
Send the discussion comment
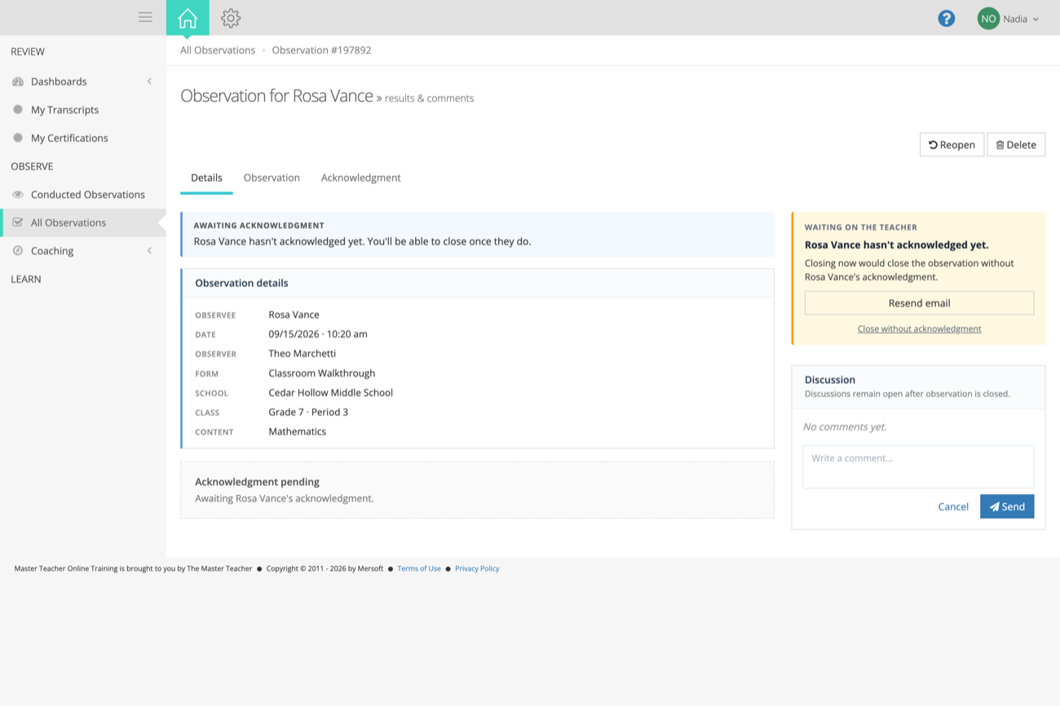click(x=1007, y=506)
